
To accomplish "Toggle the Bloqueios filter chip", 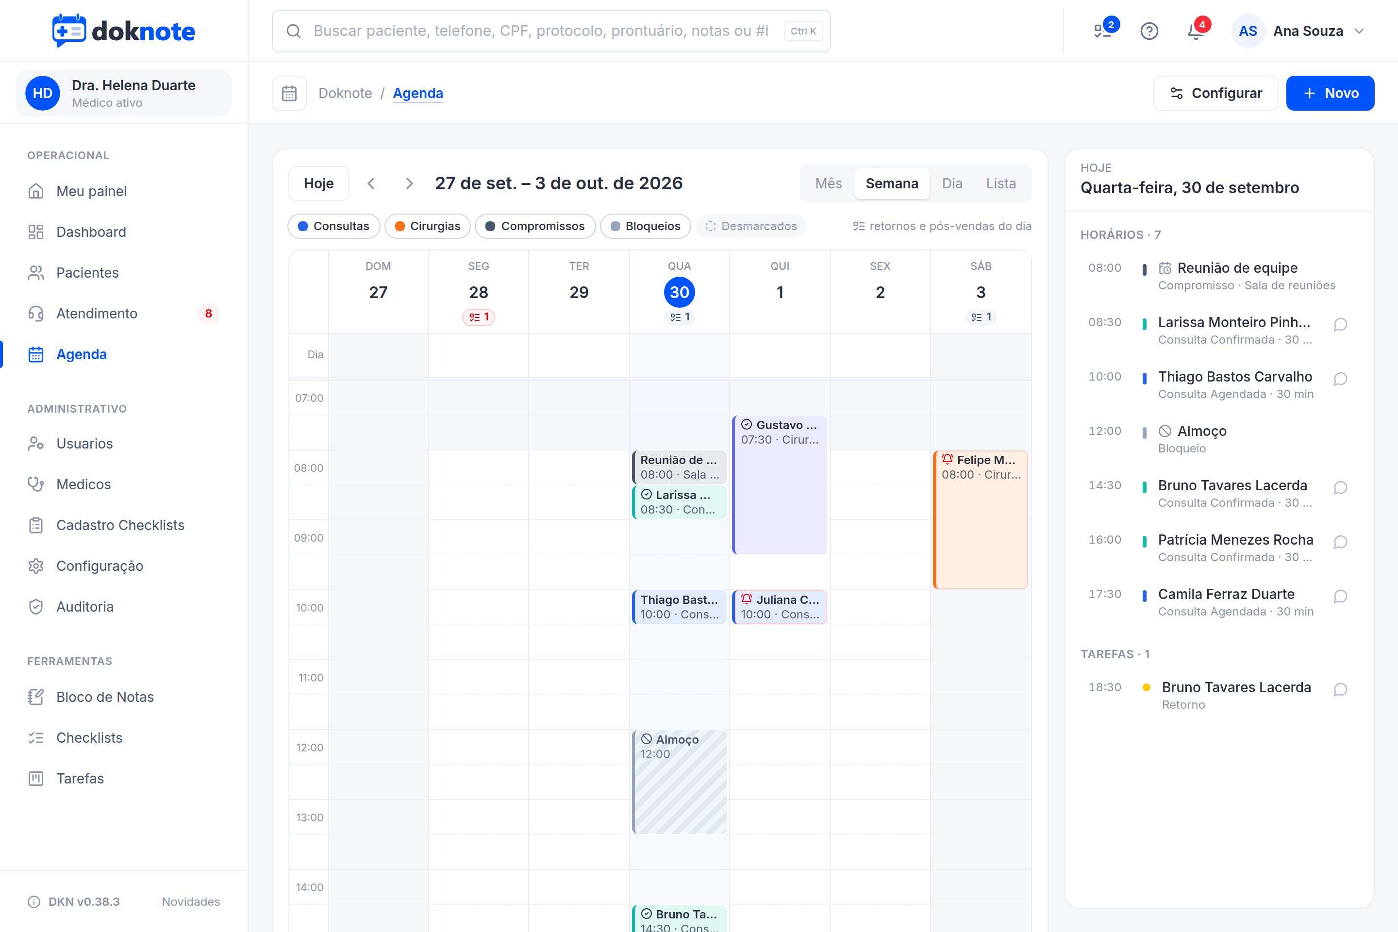I will [646, 227].
